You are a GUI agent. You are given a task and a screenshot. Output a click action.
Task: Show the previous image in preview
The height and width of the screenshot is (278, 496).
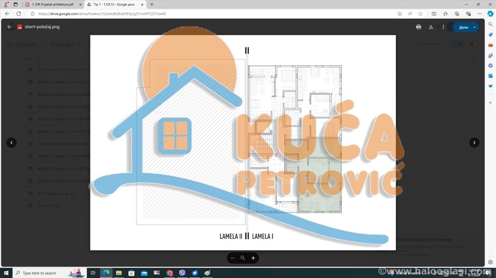point(11,142)
